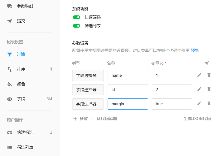Click the 系统功能 heading

point(80,9)
